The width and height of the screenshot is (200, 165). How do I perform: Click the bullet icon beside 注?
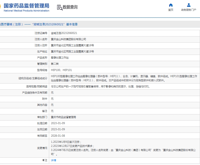point(43,160)
